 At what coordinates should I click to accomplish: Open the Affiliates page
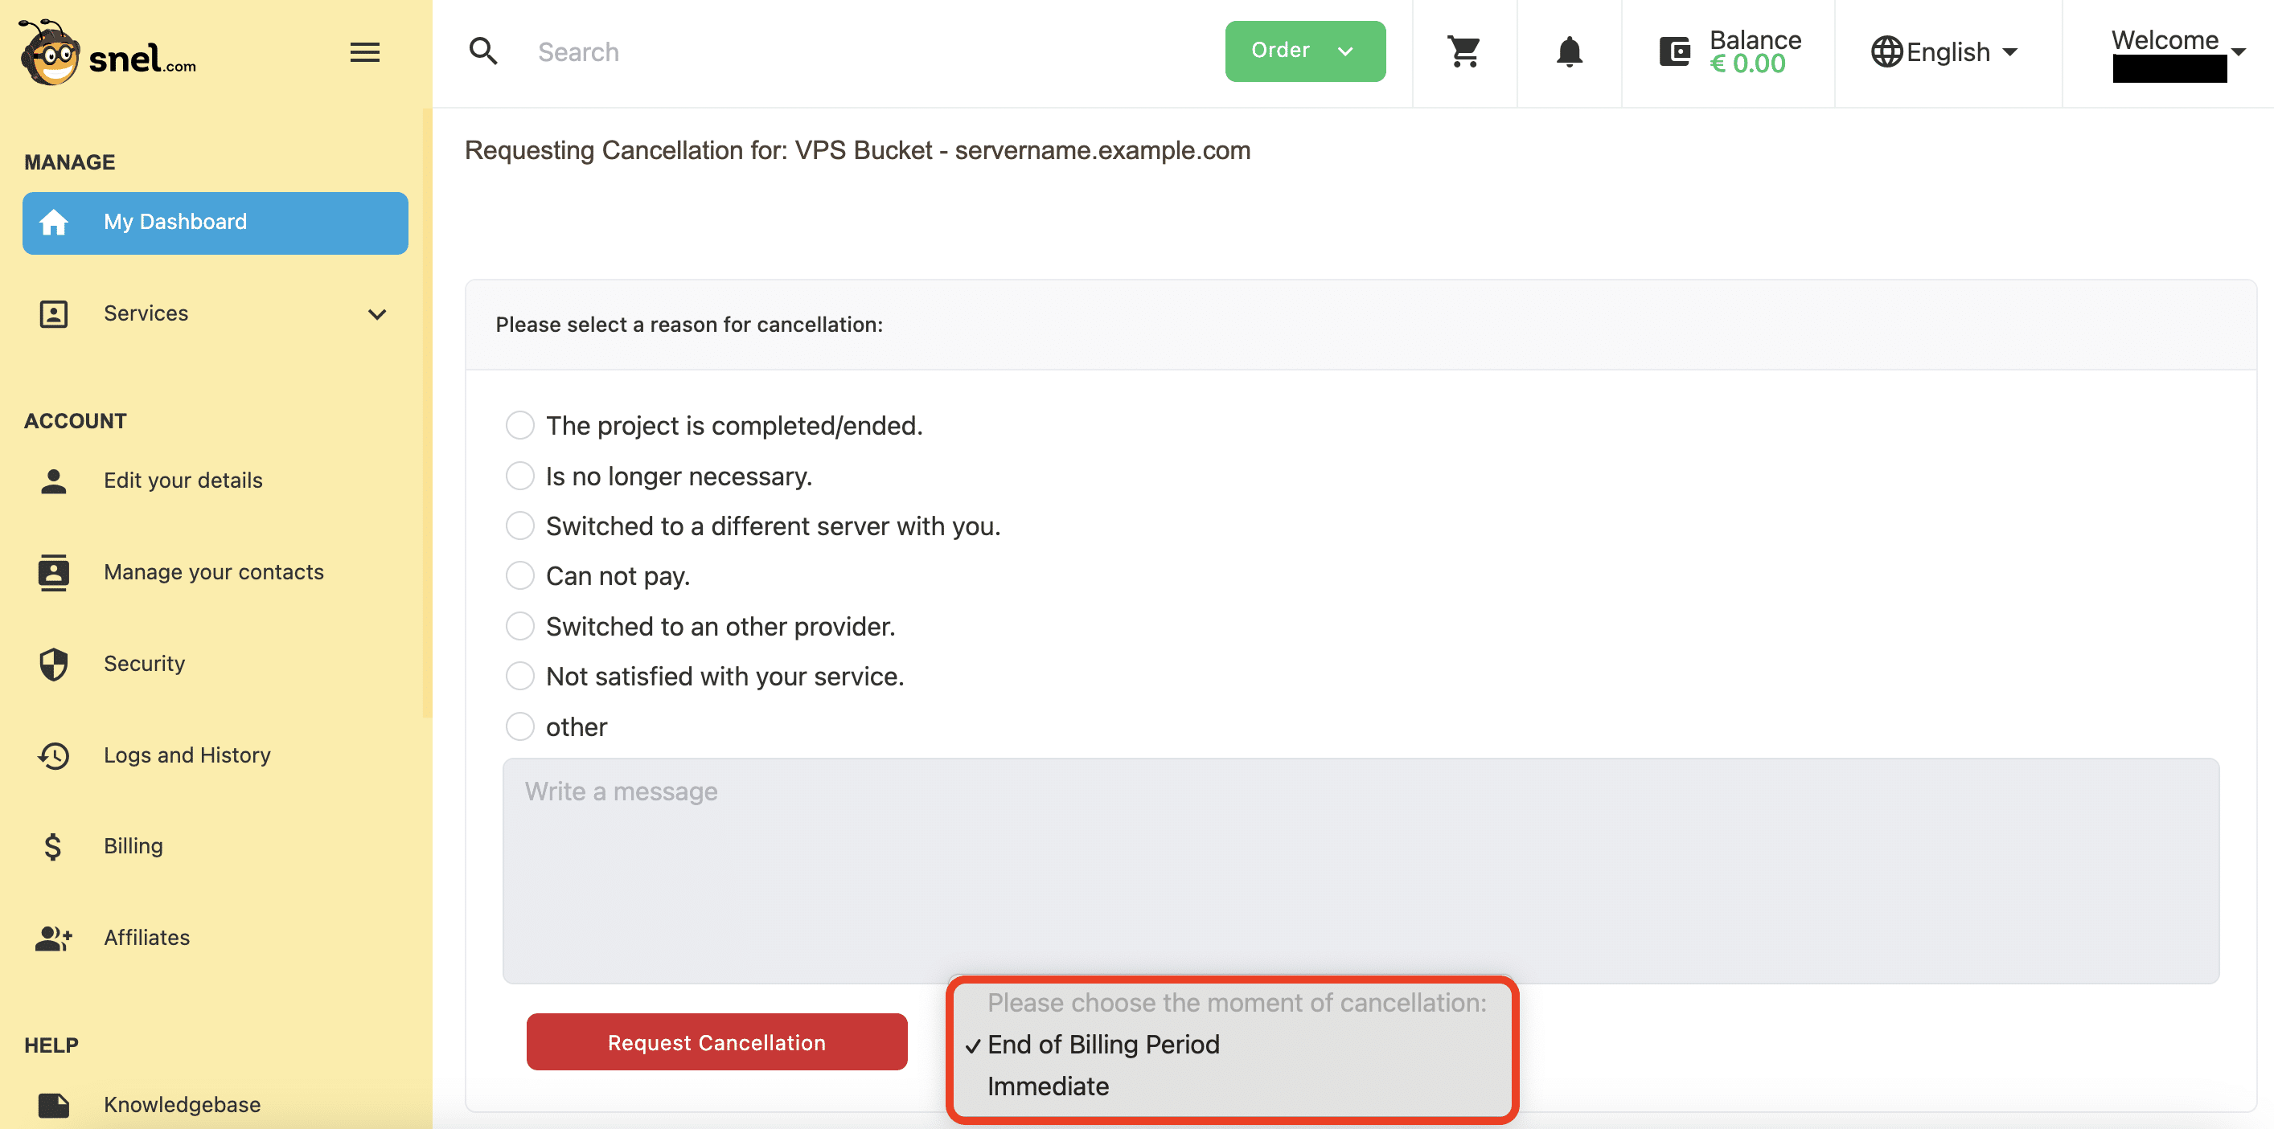pyautogui.click(x=146, y=939)
